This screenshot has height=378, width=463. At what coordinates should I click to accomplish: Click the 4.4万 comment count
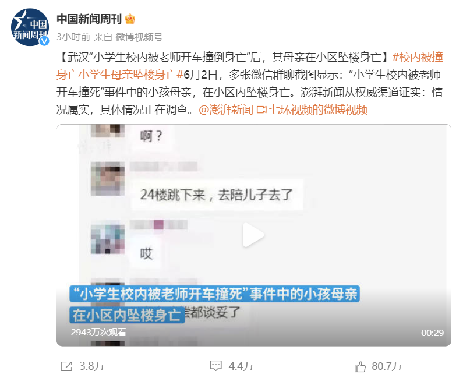click(x=241, y=366)
